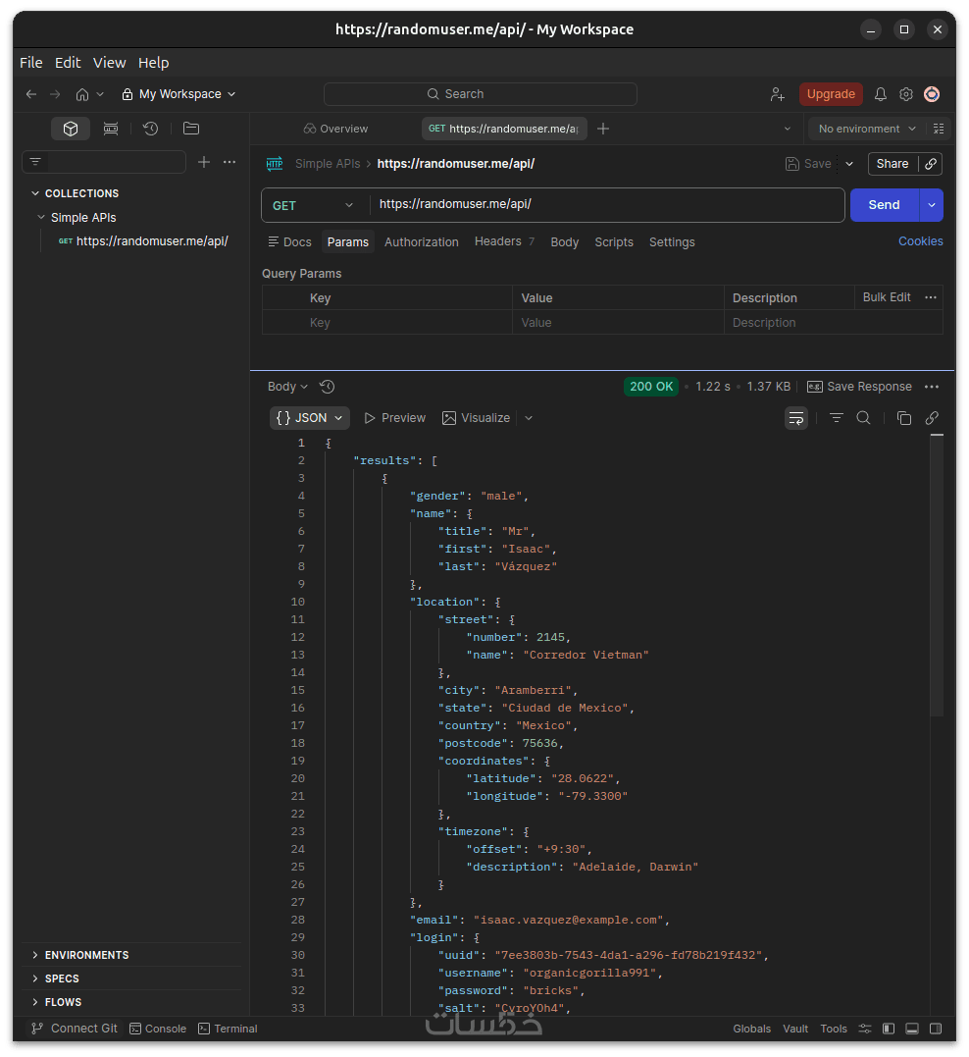Open the Help menu
This screenshot has width=969, height=1057.
[153, 63]
